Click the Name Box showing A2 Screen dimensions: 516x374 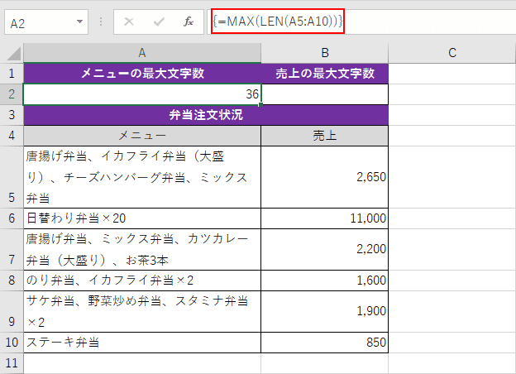pos(46,22)
